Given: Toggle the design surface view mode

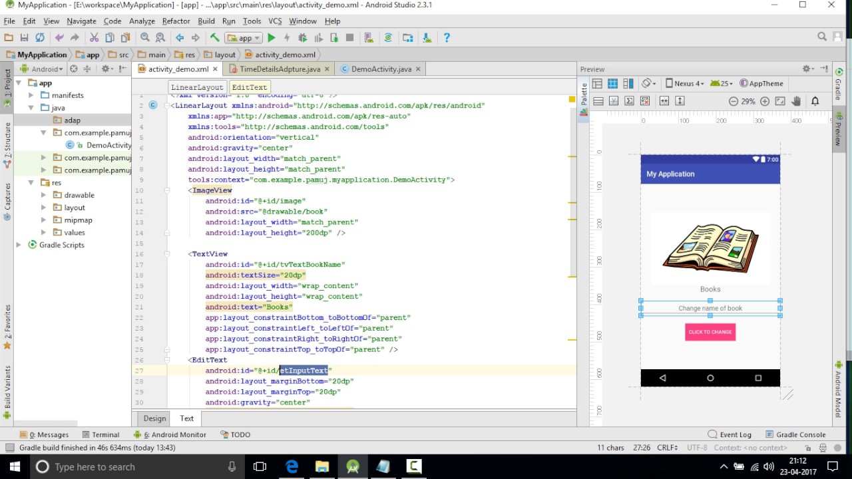Looking at the screenshot, I should pyautogui.click(x=597, y=83).
